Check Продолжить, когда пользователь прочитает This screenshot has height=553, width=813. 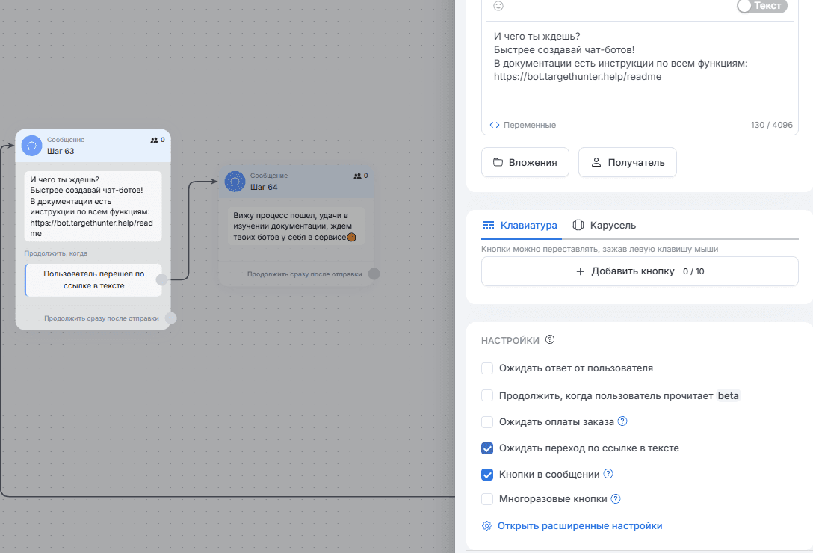coord(487,395)
